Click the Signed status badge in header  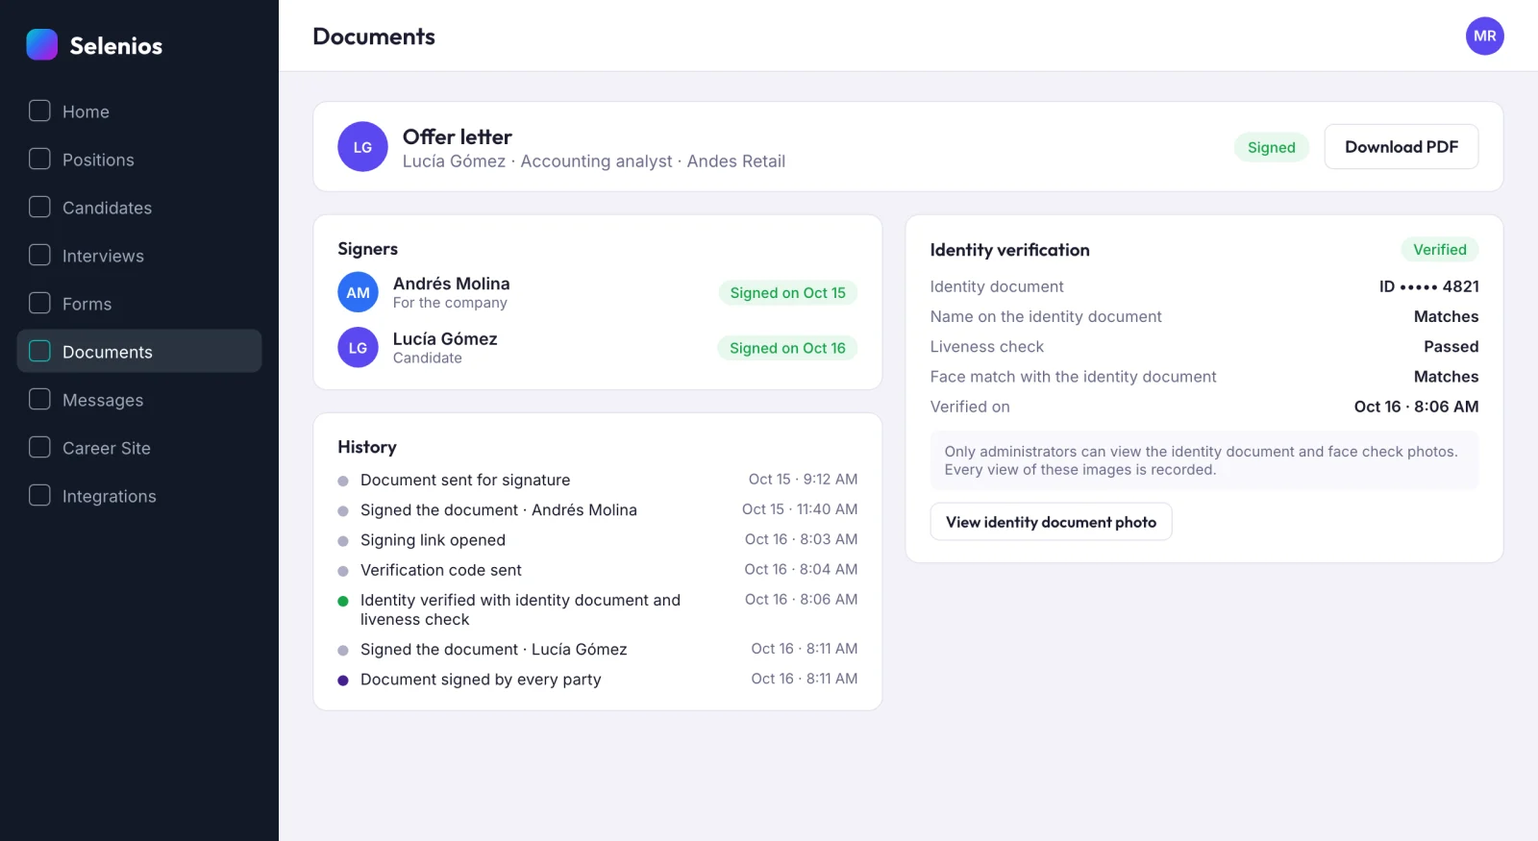pos(1271,147)
